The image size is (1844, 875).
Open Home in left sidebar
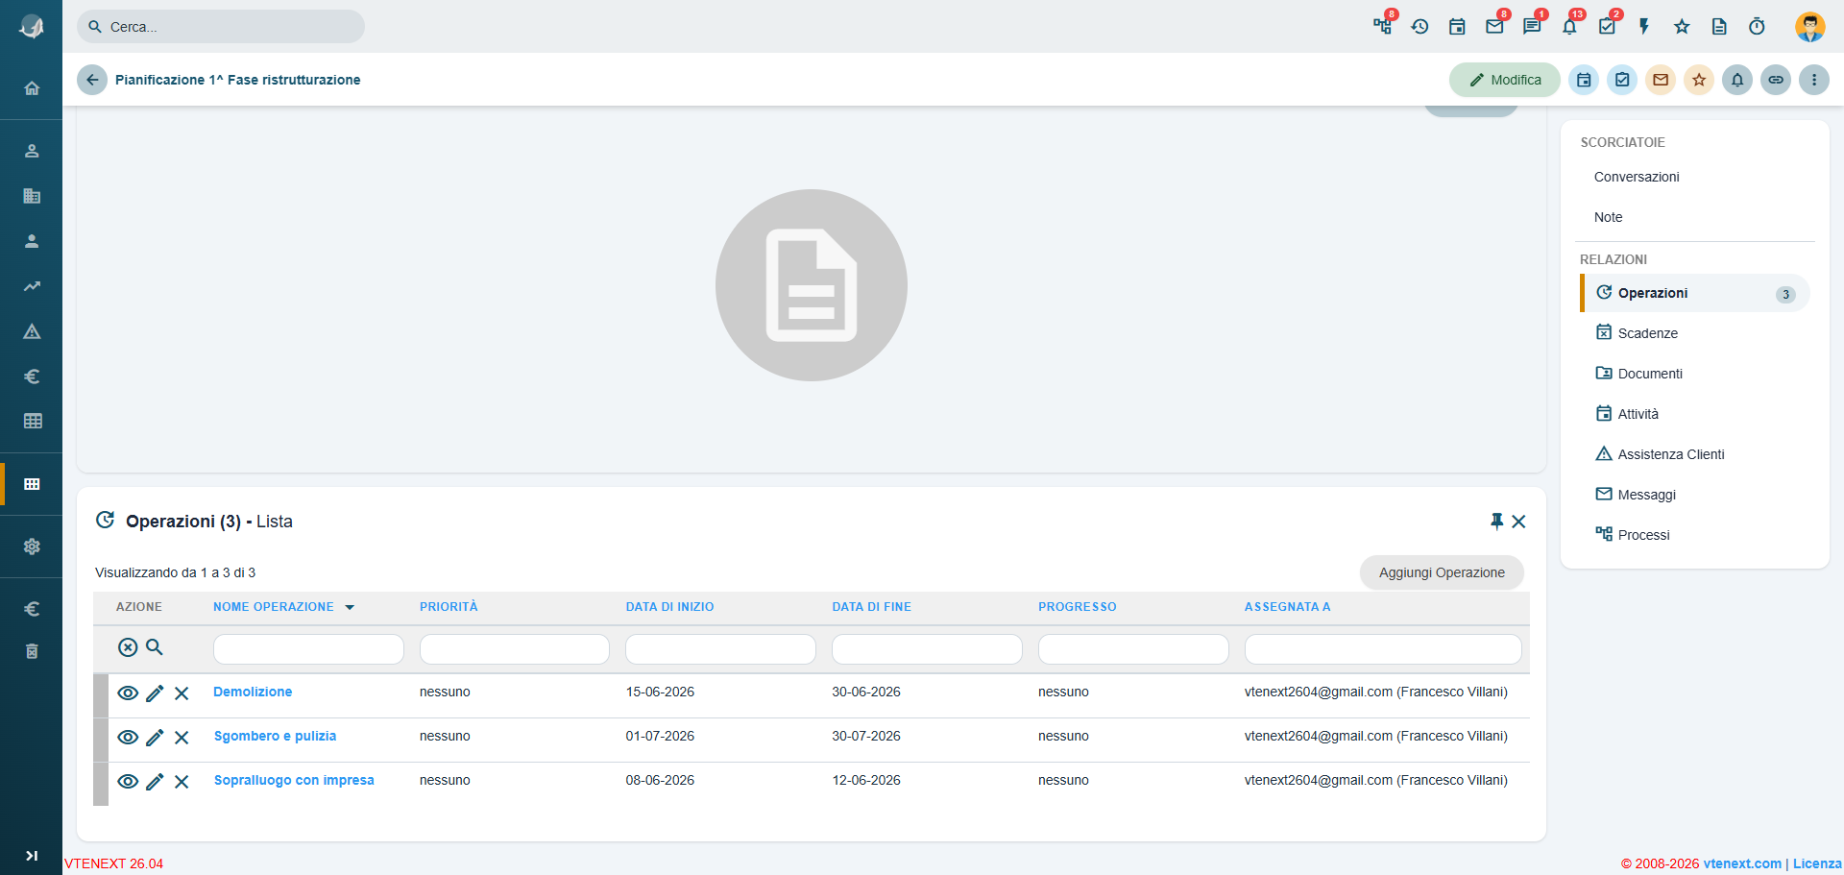coord(32,88)
